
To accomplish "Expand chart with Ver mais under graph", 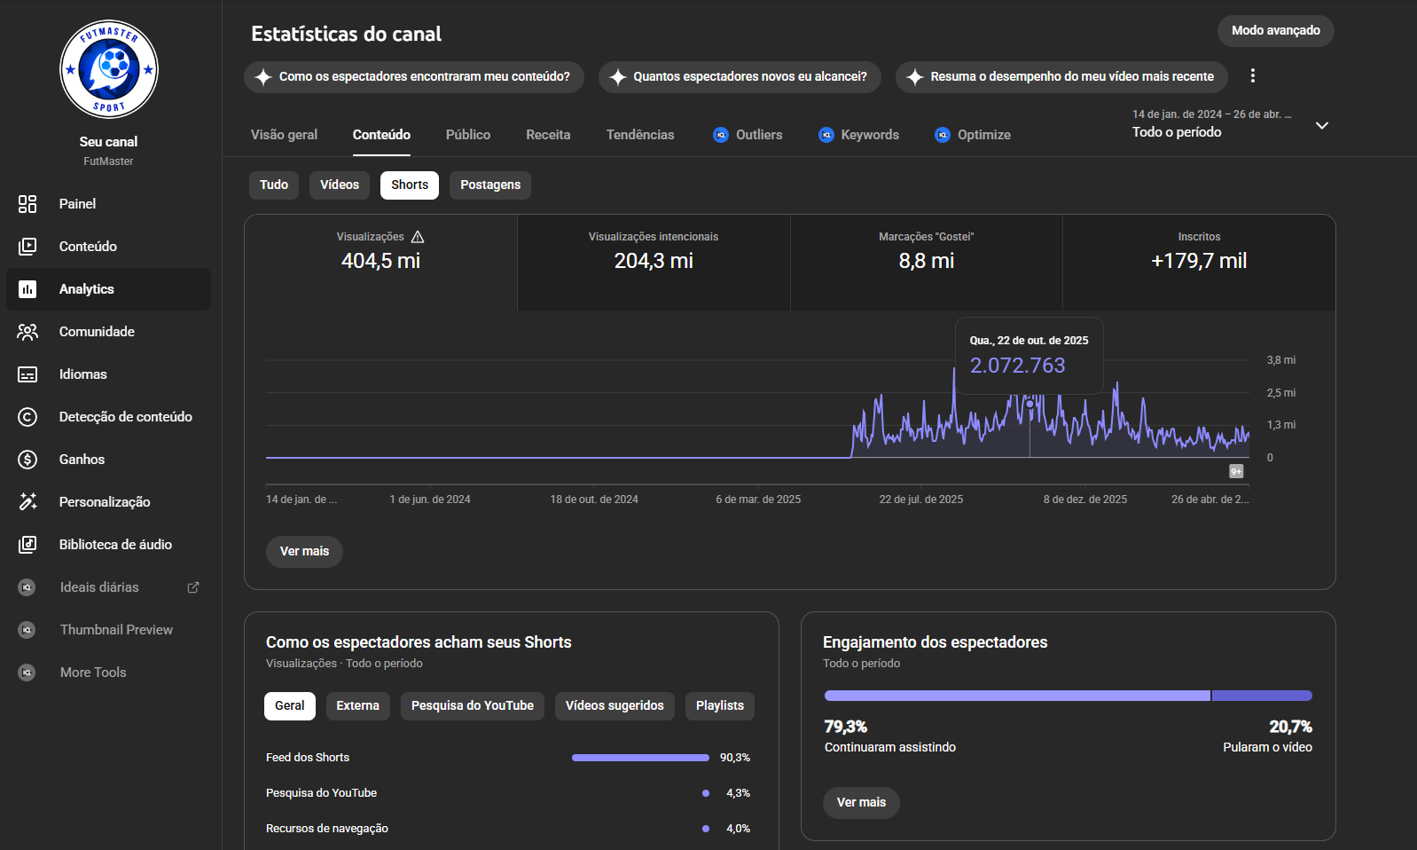I will click(x=304, y=552).
